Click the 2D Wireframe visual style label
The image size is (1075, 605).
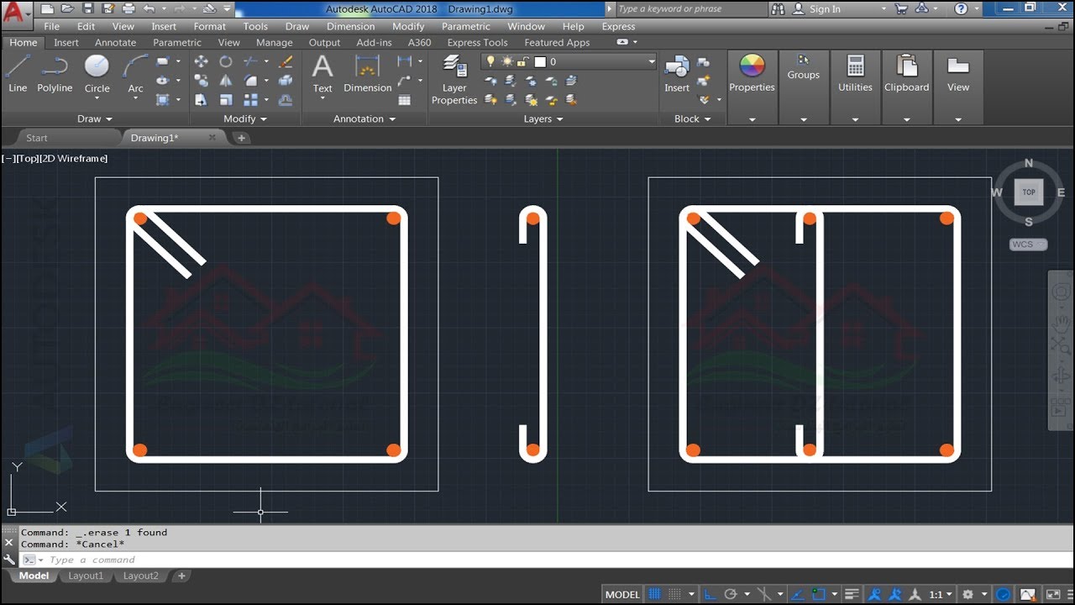tap(74, 158)
